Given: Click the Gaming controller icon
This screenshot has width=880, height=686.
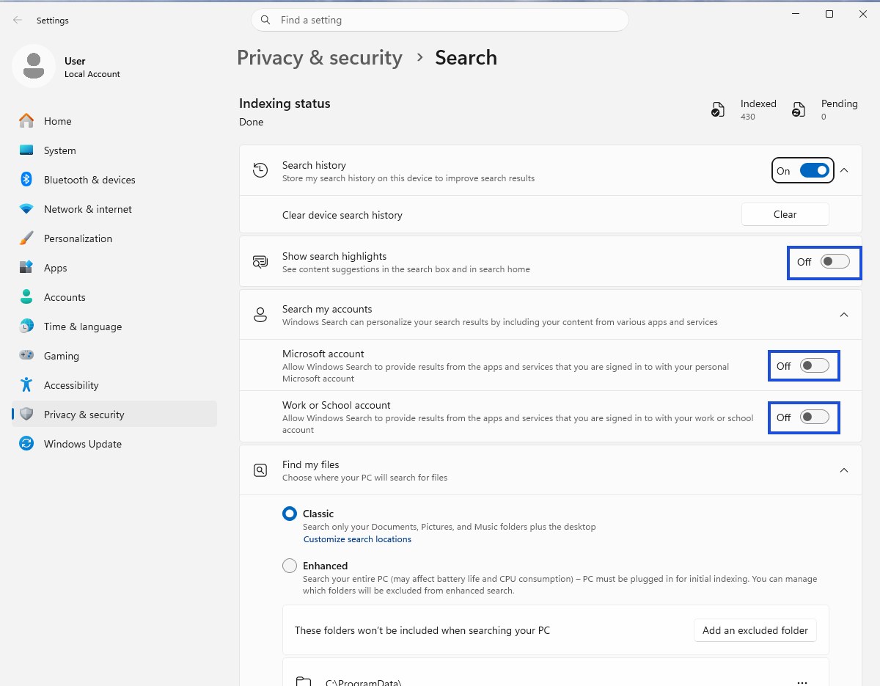Looking at the screenshot, I should 26,356.
